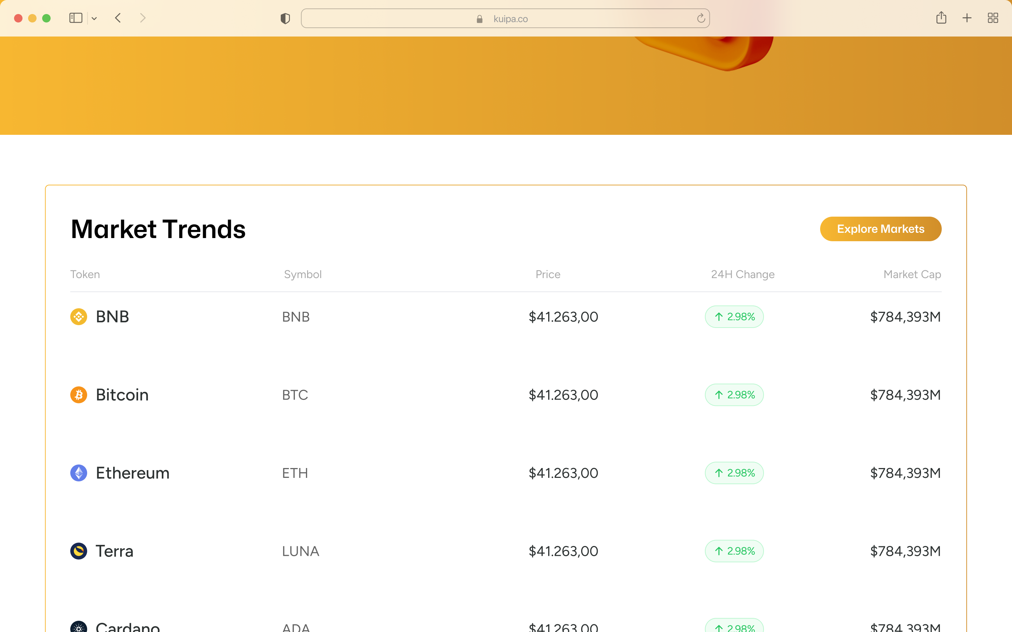
Task: Open the Bitcoin token name link
Action: pos(122,395)
